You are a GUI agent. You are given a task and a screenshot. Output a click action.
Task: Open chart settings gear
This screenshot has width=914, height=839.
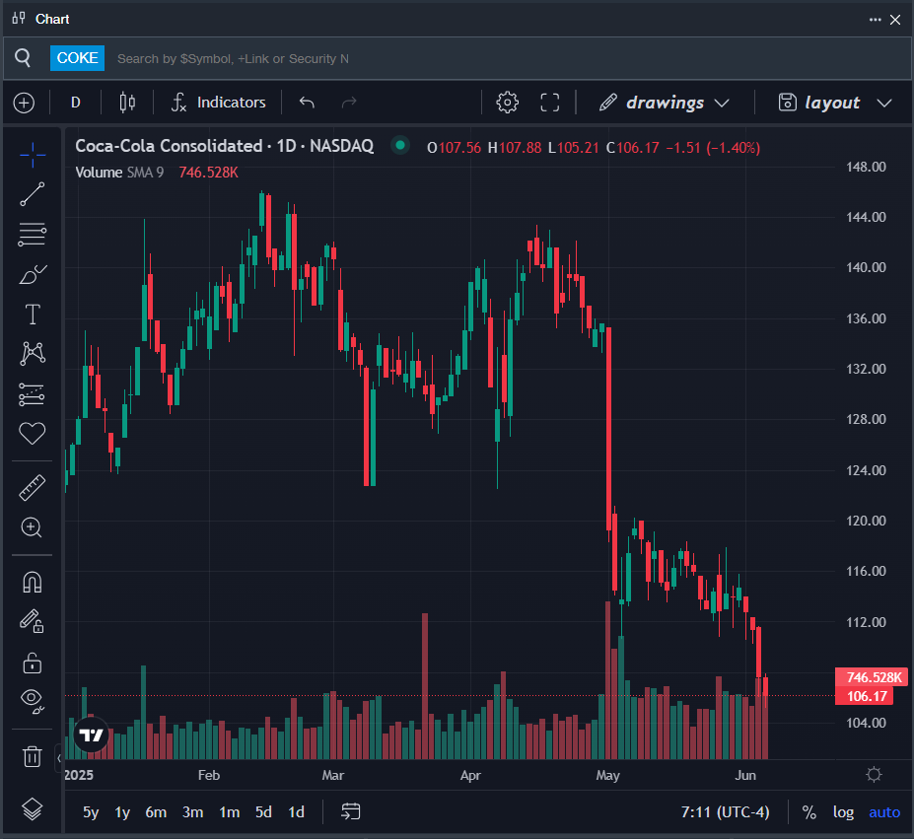[x=507, y=103]
